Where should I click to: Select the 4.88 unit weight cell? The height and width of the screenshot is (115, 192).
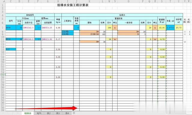click(x=58, y=28)
